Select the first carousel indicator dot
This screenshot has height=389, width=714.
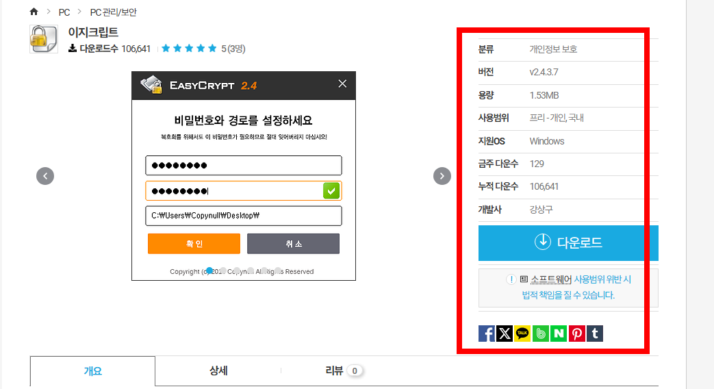point(209,271)
